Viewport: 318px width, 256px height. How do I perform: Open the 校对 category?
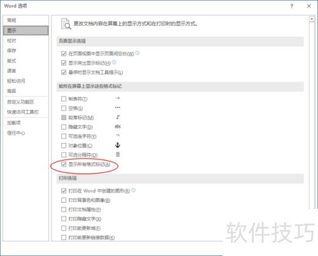pyautogui.click(x=25, y=41)
